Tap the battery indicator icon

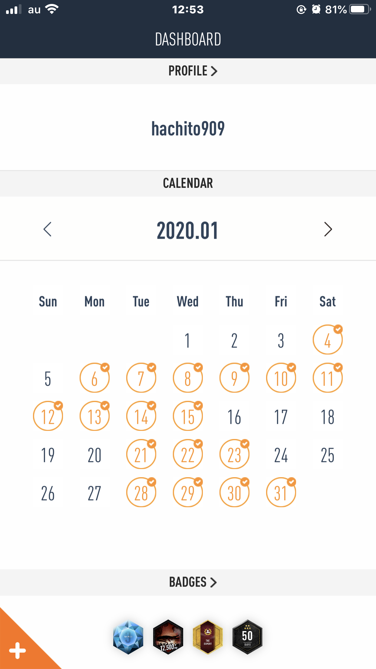point(360,10)
